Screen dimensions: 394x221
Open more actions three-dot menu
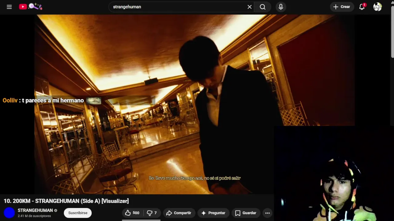[267, 213]
